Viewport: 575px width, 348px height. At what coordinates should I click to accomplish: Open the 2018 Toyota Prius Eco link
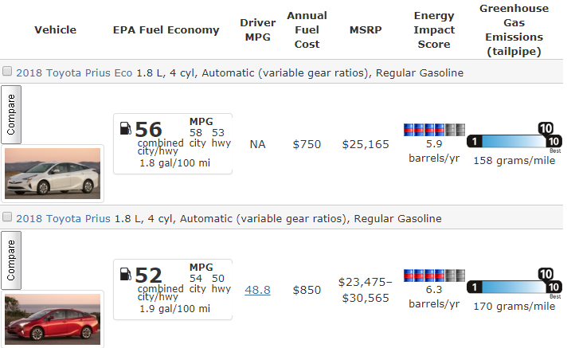click(x=76, y=72)
